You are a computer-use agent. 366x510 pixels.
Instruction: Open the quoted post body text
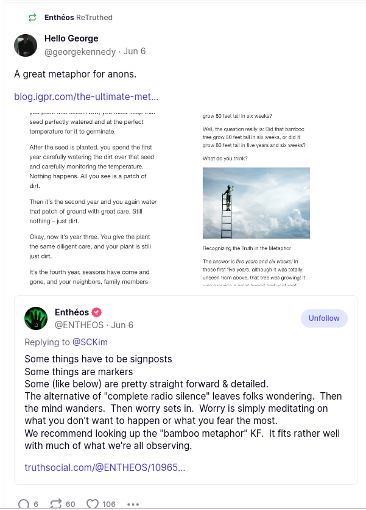click(x=183, y=402)
